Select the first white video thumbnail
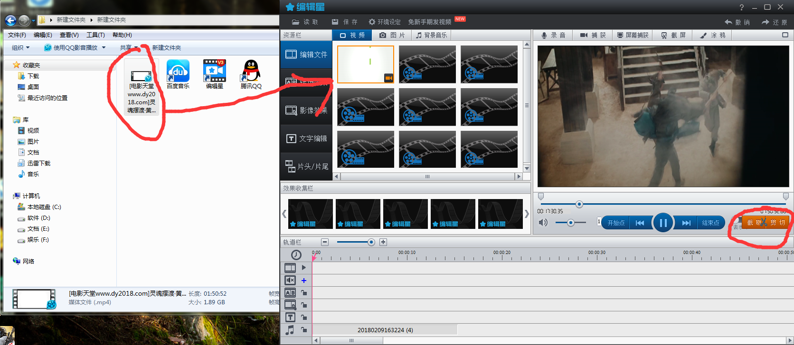 366,64
